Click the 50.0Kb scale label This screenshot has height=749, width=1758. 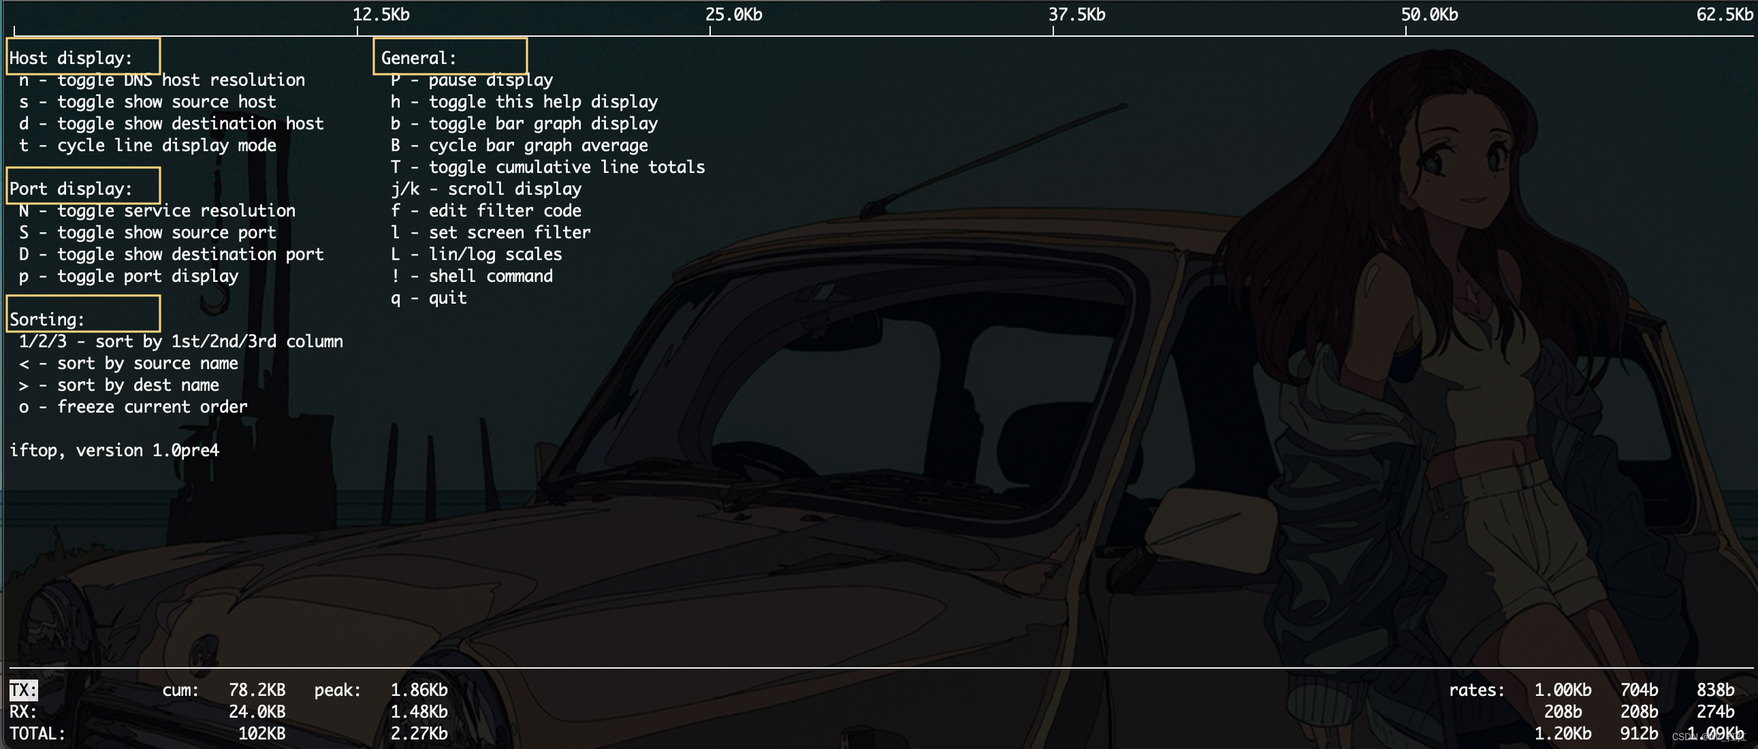[x=1430, y=14]
